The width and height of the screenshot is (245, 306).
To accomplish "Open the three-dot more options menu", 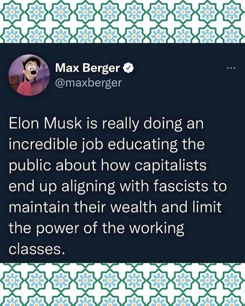I will 231,69.
